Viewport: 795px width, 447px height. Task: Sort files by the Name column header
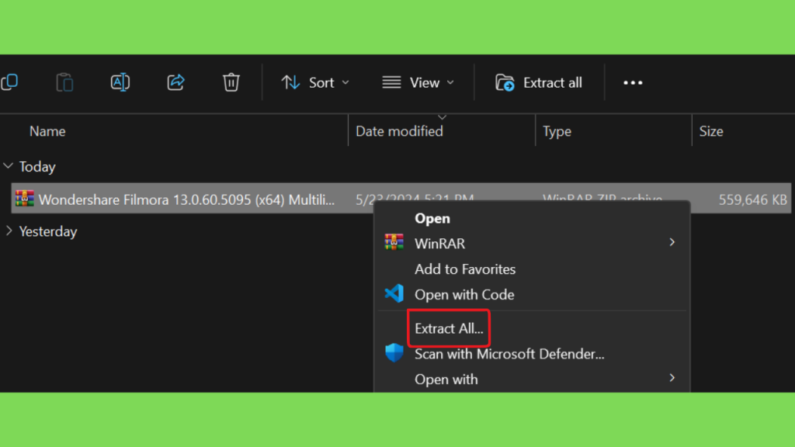(47, 131)
